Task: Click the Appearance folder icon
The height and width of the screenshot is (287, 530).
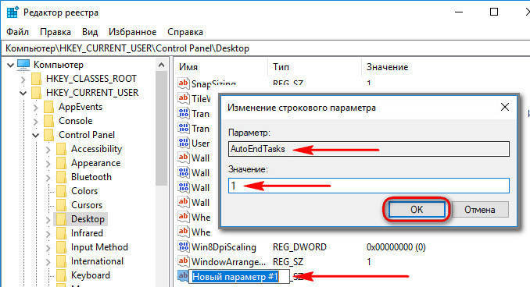Action: point(61,163)
